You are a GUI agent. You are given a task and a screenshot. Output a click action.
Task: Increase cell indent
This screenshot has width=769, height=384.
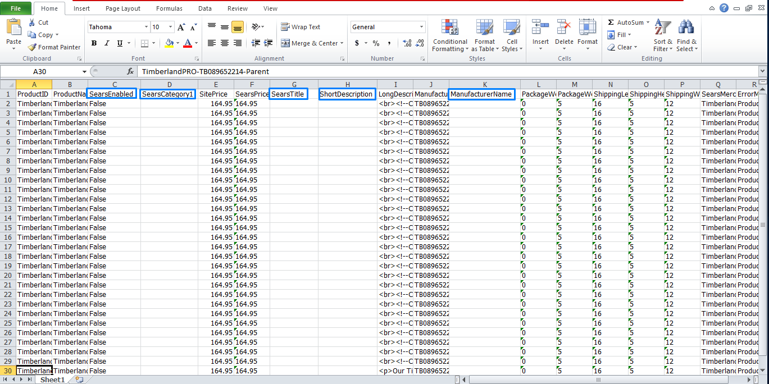coord(268,43)
